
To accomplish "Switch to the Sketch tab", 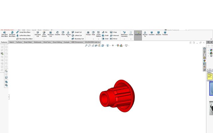I will pyautogui.click(x=12, y=42).
